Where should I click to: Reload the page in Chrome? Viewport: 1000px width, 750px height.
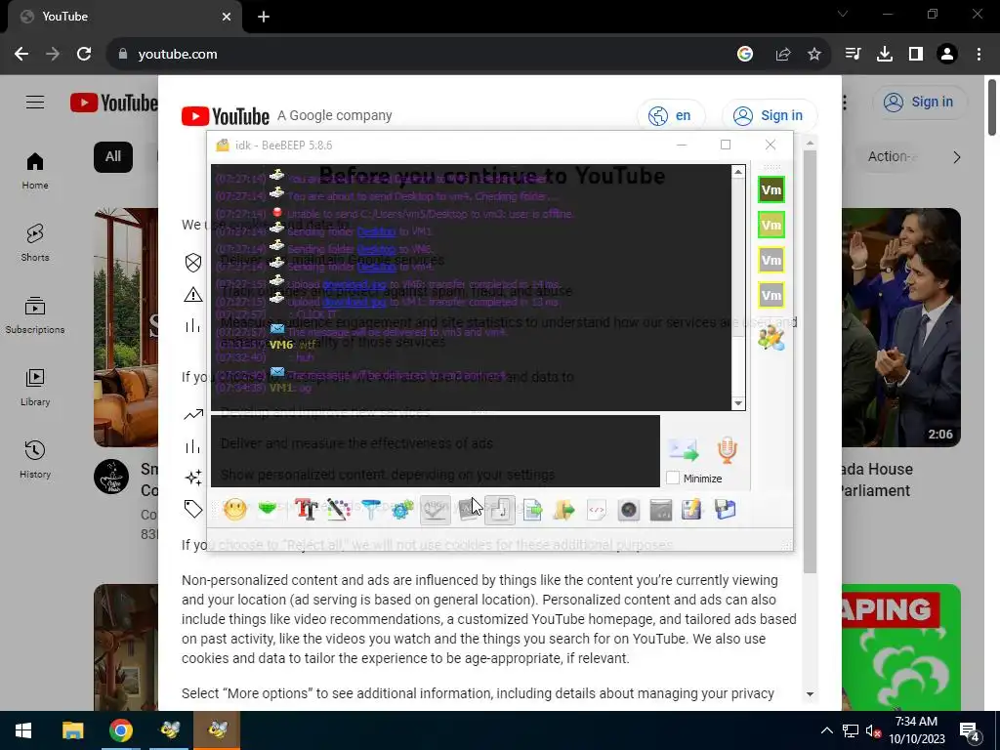(84, 55)
